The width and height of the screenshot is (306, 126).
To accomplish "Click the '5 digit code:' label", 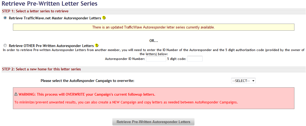I will point(177,59).
